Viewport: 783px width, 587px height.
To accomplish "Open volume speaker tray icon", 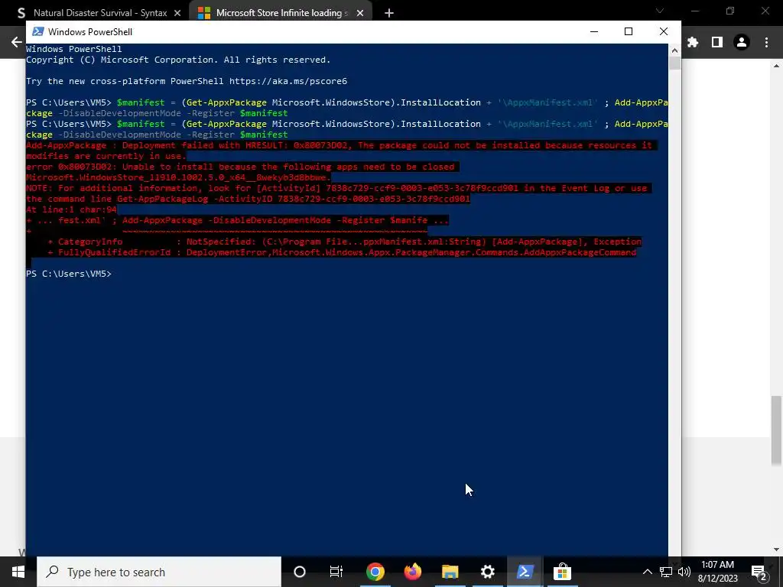I will [x=684, y=572].
